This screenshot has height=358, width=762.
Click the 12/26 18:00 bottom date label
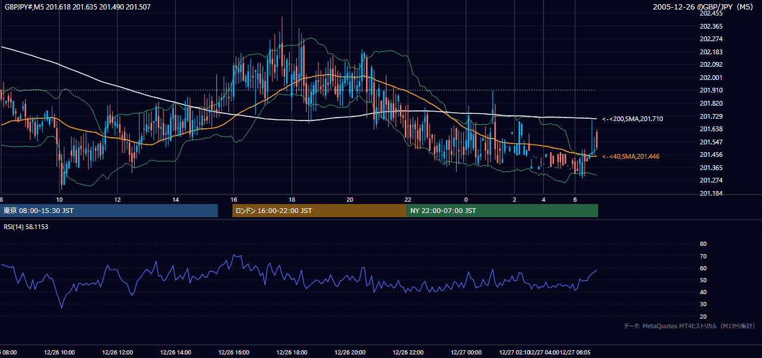[x=292, y=353]
